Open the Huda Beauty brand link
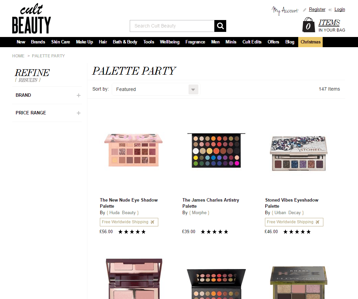Image resolution: width=358 pixels, height=299 pixels. point(123,213)
